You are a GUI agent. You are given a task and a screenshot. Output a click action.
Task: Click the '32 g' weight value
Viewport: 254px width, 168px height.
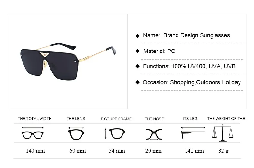tap(223, 151)
